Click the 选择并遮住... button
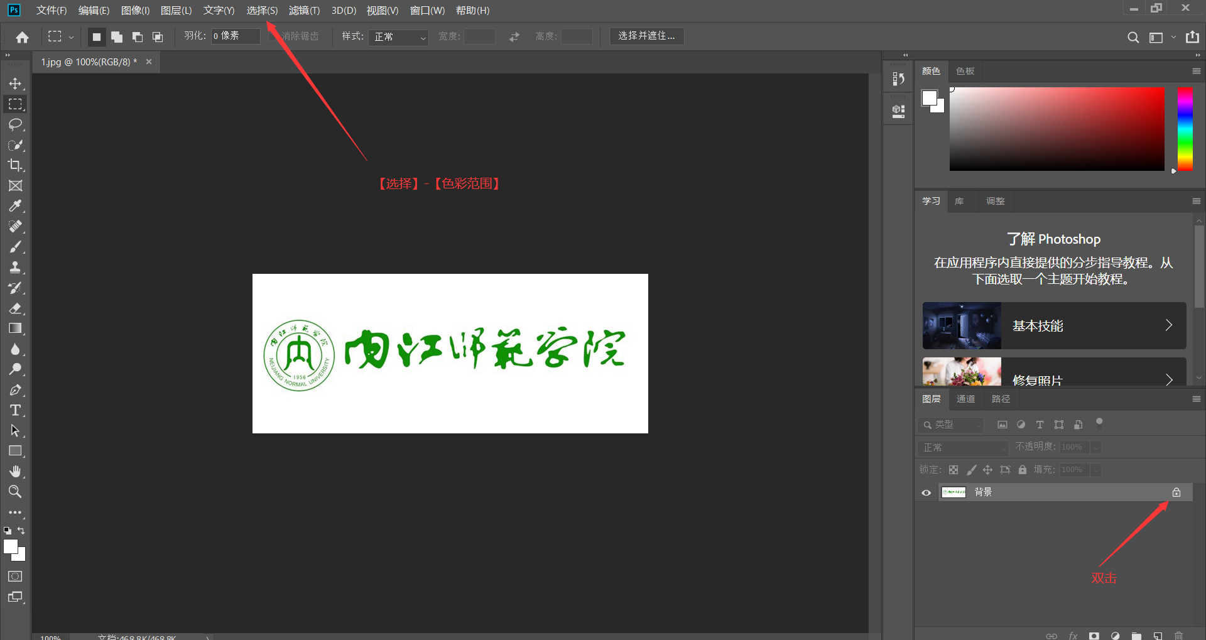This screenshot has height=640, width=1206. point(647,36)
